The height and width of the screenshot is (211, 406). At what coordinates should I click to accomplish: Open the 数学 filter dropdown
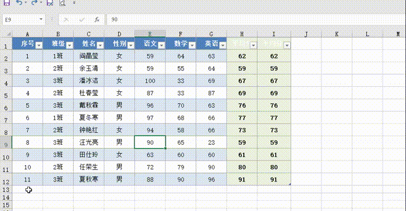(x=192, y=45)
